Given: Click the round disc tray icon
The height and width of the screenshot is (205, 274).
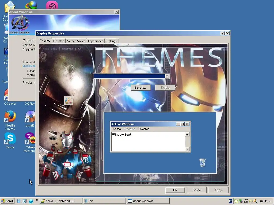Looking at the screenshot, I should point(250,201).
